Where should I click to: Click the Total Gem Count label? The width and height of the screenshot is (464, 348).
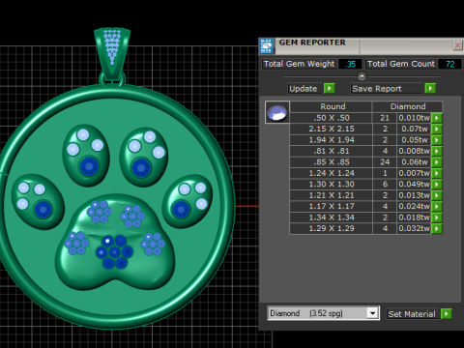click(401, 64)
